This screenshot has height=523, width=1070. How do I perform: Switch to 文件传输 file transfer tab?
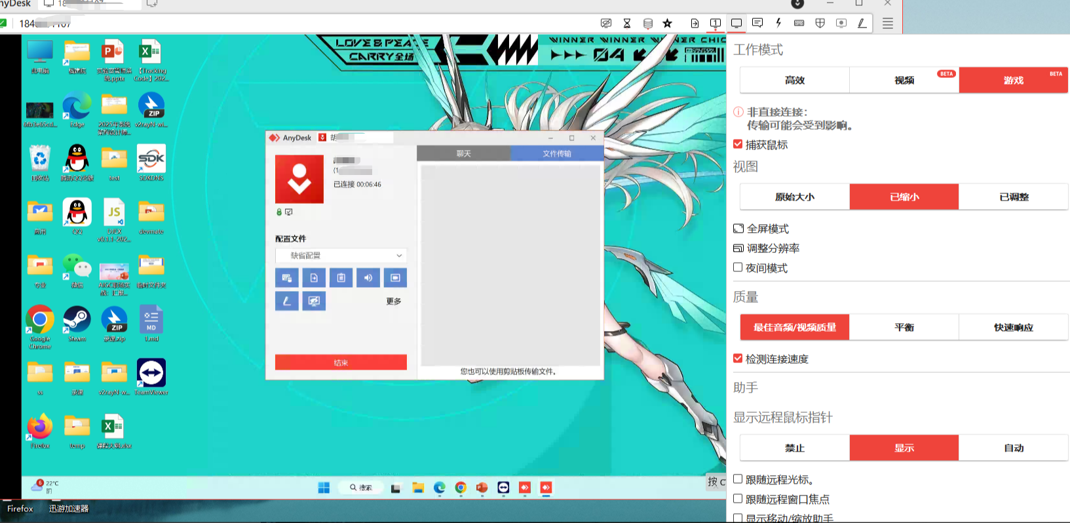coord(557,153)
